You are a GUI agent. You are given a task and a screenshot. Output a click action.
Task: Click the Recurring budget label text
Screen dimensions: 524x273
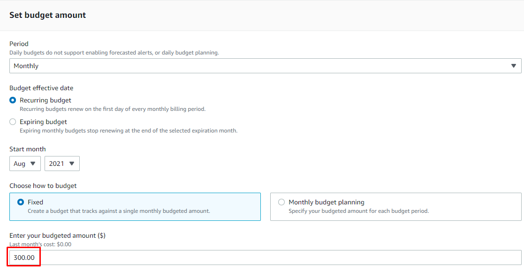point(46,100)
